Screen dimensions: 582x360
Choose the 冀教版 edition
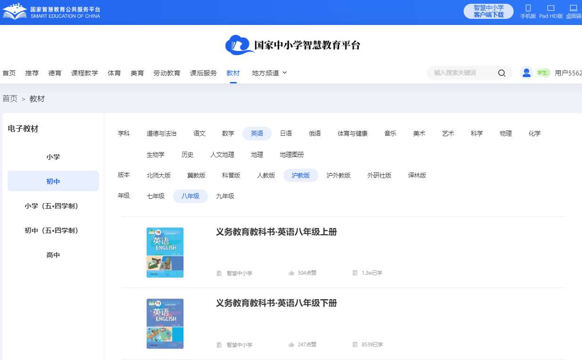pos(196,175)
